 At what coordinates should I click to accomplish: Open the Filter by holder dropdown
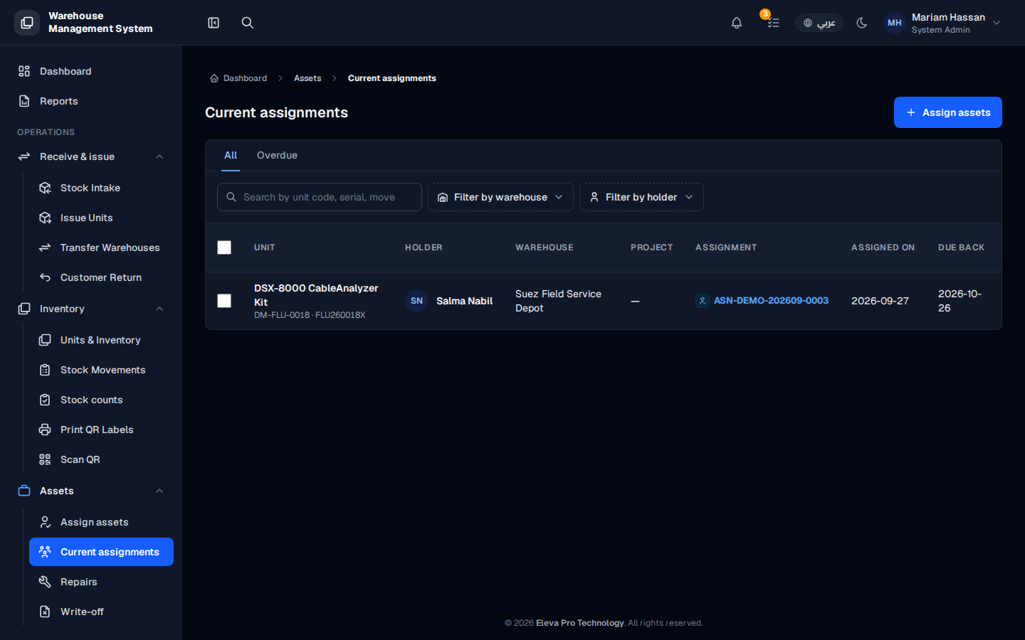click(x=641, y=197)
